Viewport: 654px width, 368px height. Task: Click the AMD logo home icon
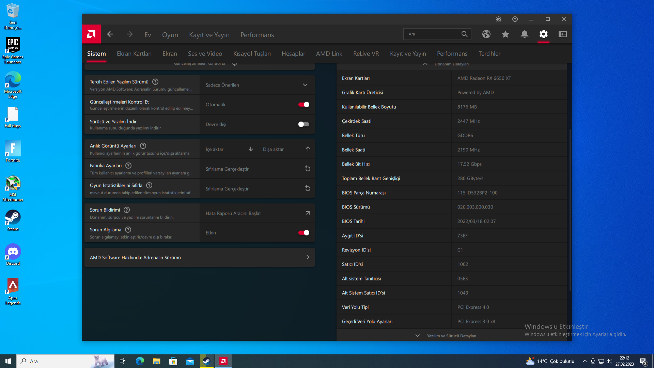tap(91, 34)
